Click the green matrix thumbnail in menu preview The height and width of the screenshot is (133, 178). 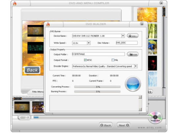point(36,48)
